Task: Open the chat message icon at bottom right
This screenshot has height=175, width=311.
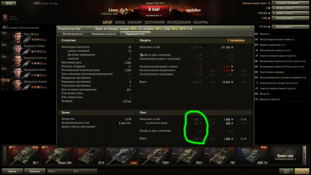Action: point(286,171)
